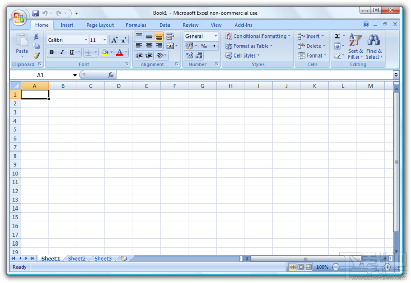Viewport: 411px width, 283px height.
Task: Apply cell borders
Action: coord(88,52)
